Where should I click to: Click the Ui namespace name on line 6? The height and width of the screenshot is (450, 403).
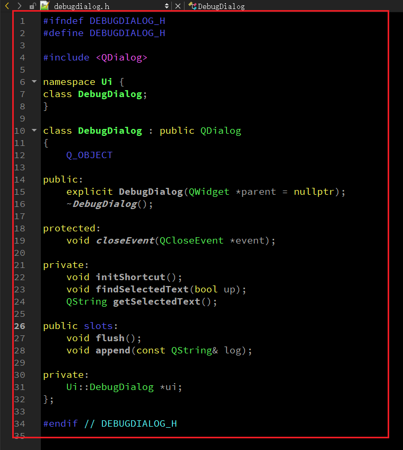pyautogui.click(x=107, y=82)
